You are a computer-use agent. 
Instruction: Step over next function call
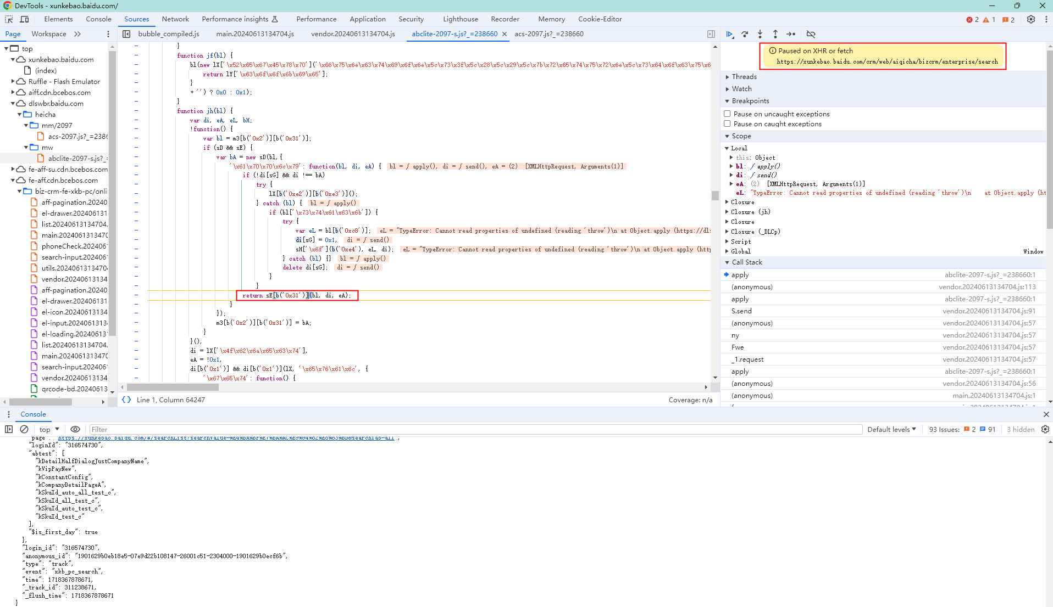[x=745, y=34]
